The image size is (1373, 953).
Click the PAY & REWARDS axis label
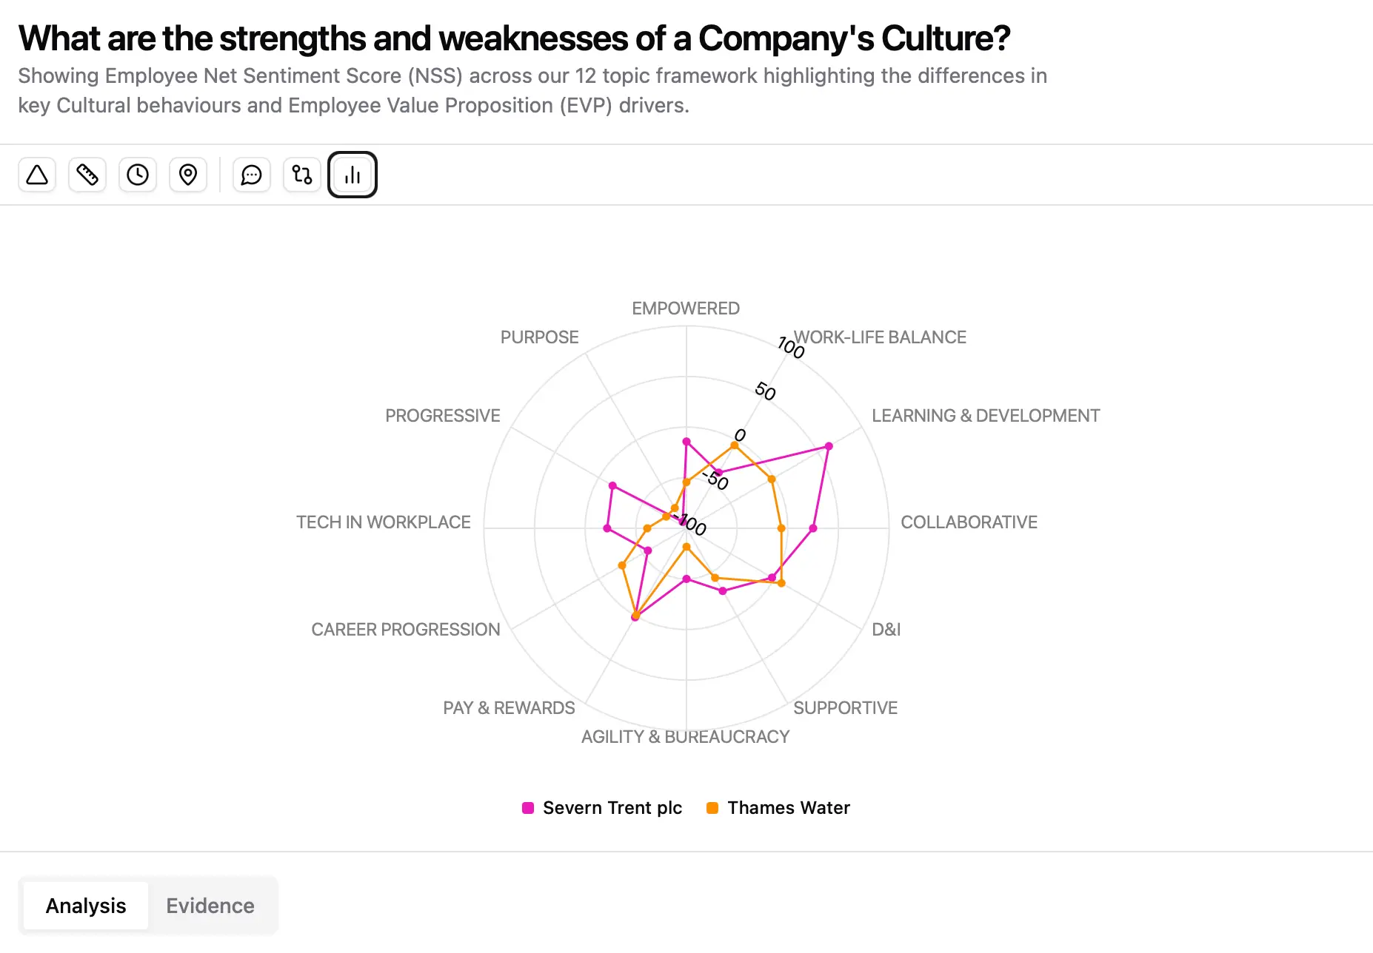(509, 708)
